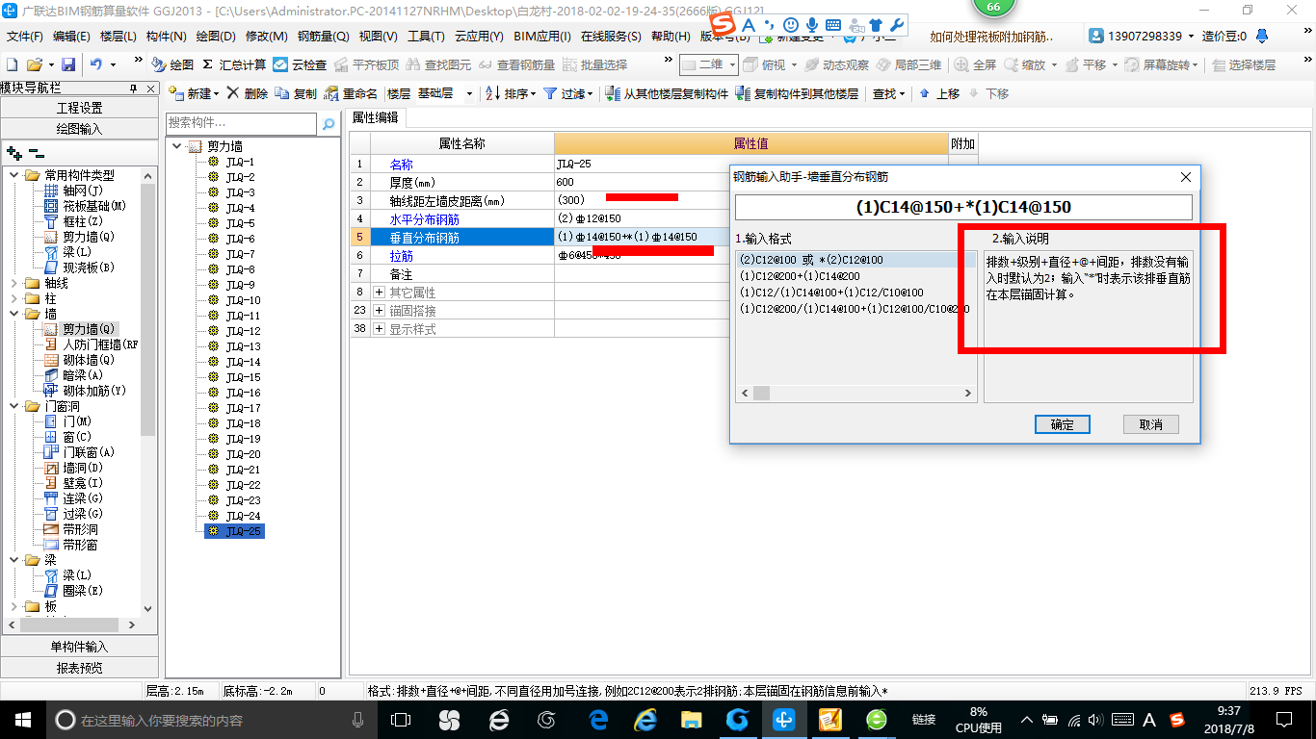1316x739 pixels.
Task: Click the open folder icon
Action: pyautogui.click(x=34, y=64)
